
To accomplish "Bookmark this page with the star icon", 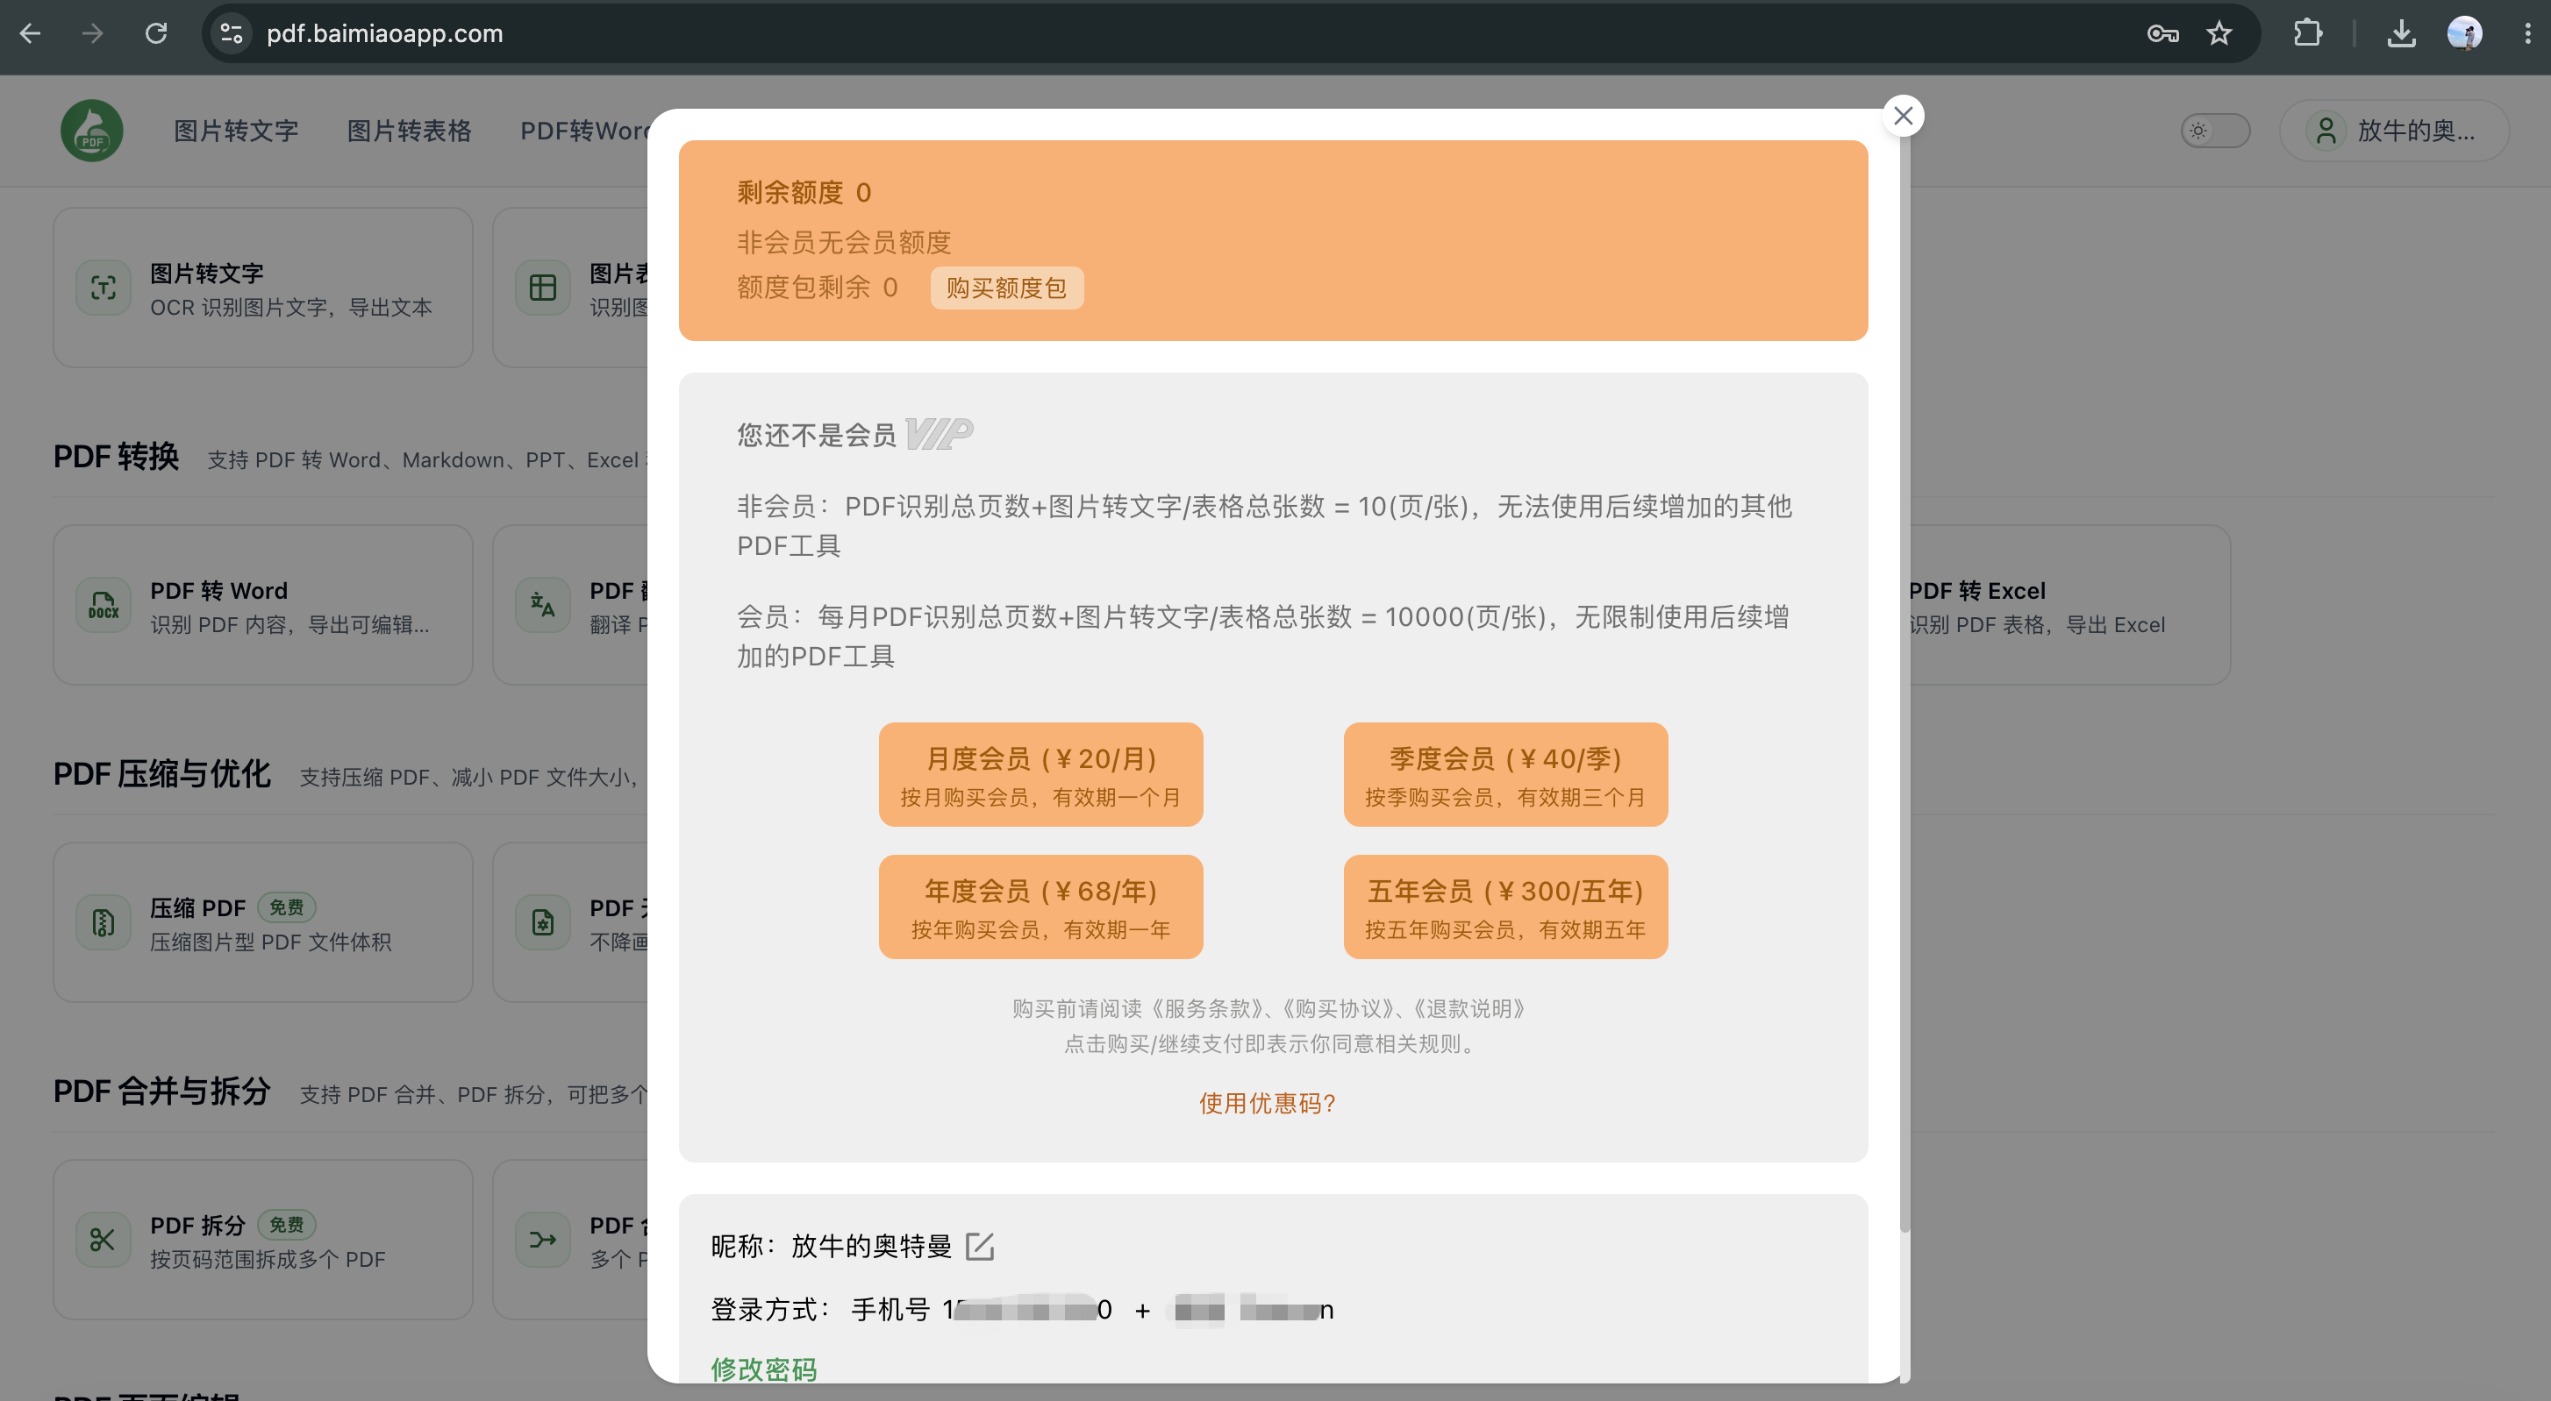I will point(2219,33).
